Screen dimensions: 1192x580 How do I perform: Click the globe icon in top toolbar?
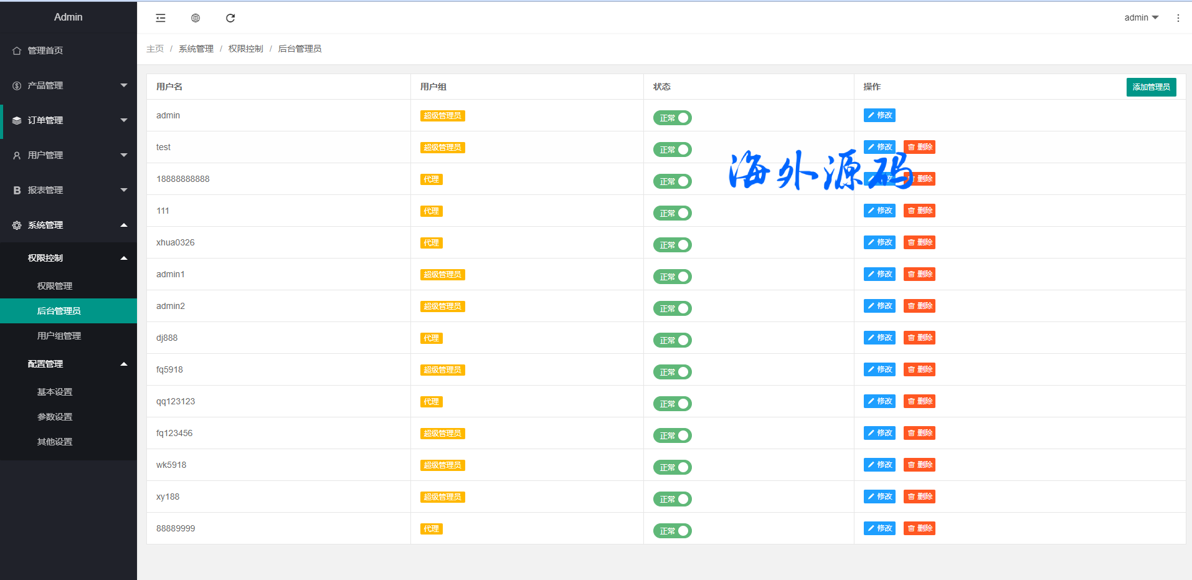coord(196,18)
